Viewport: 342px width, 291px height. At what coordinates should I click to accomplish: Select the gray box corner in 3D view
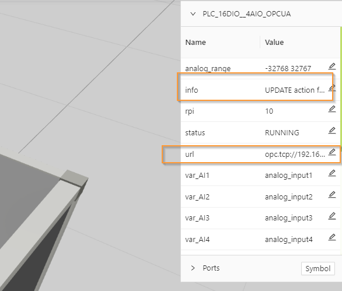74,178
